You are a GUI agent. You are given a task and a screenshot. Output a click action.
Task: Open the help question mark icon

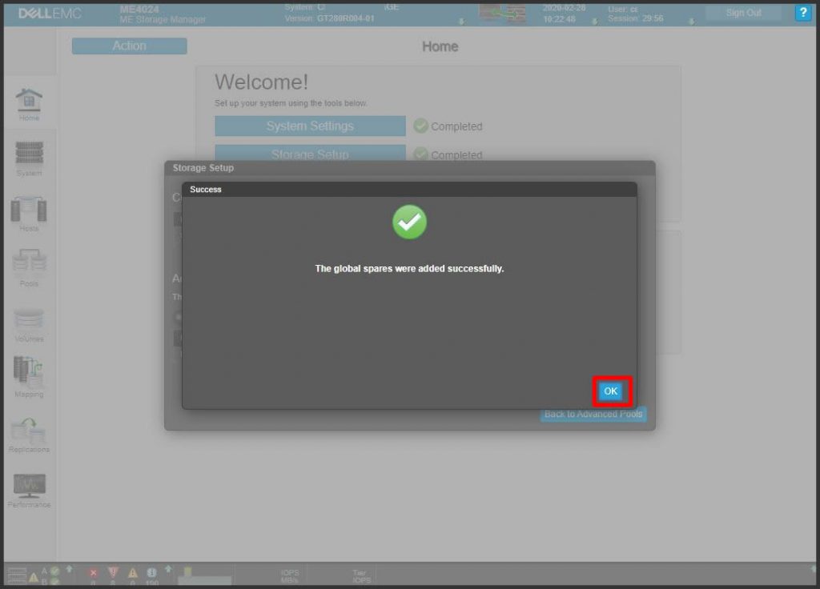coord(802,13)
